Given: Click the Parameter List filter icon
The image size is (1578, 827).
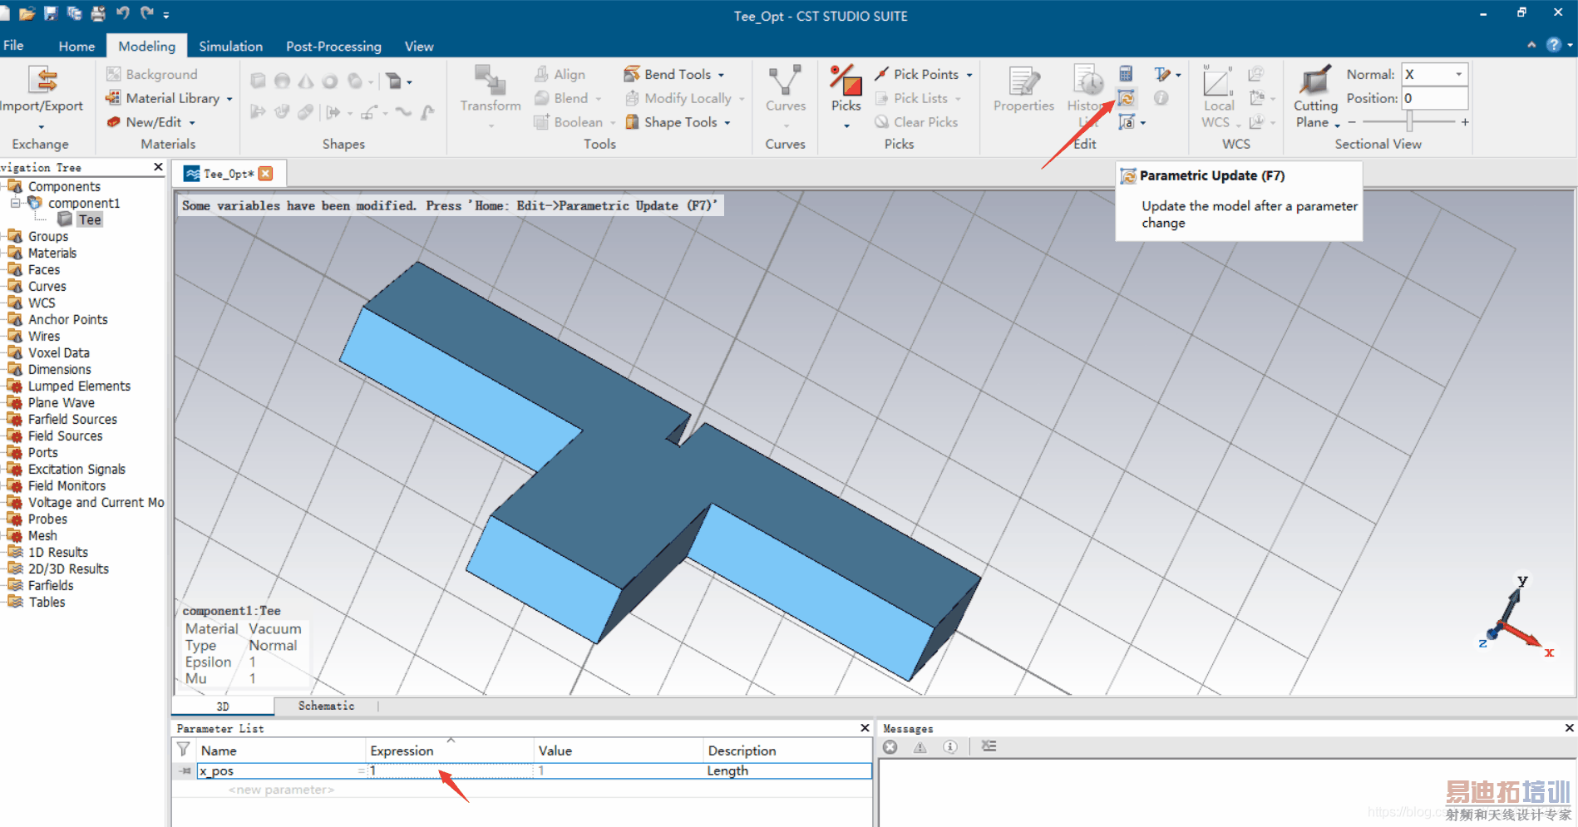Looking at the screenshot, I should click(183, 750).
